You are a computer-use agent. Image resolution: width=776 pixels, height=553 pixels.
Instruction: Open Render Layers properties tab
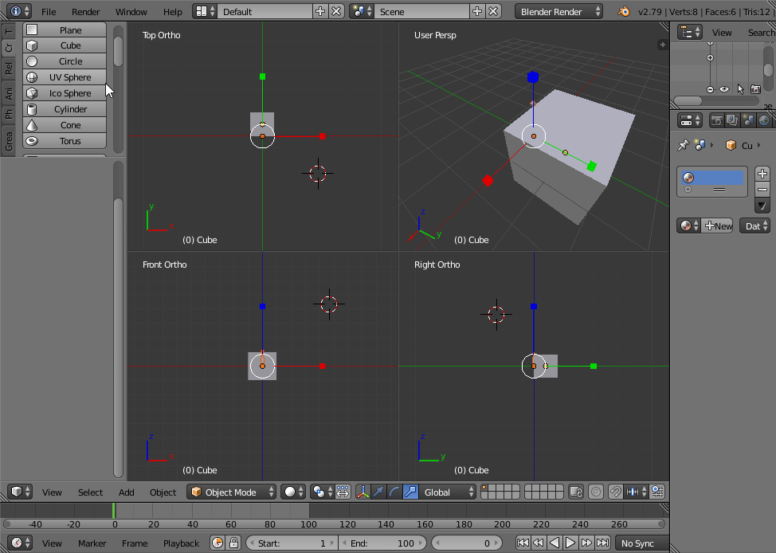[x=731, y=121]
